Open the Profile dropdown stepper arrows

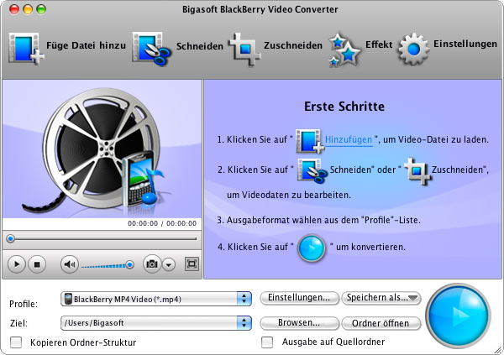[x=244, y=299]
